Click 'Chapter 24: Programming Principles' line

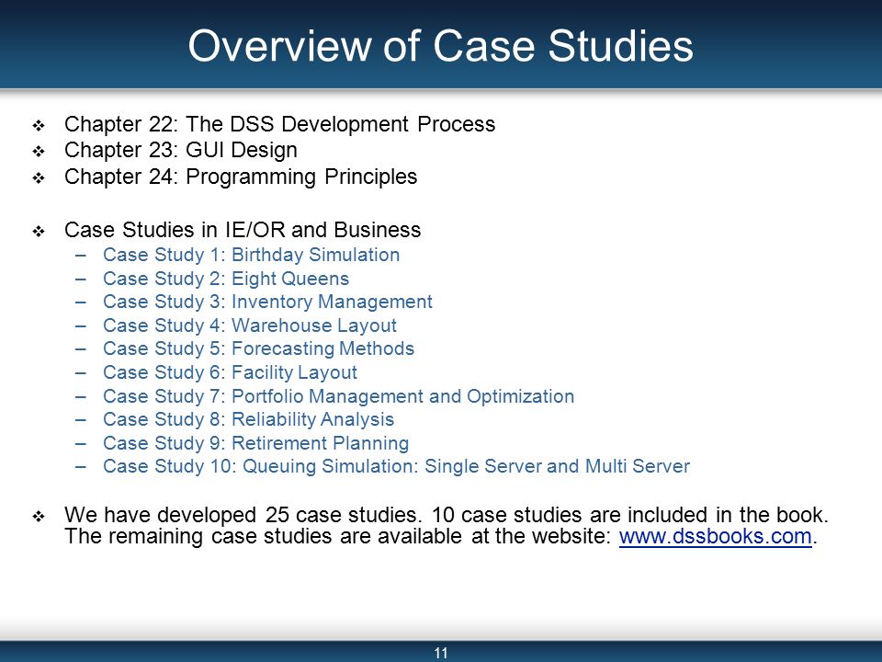pyautogui.click(x=241, y=177)
